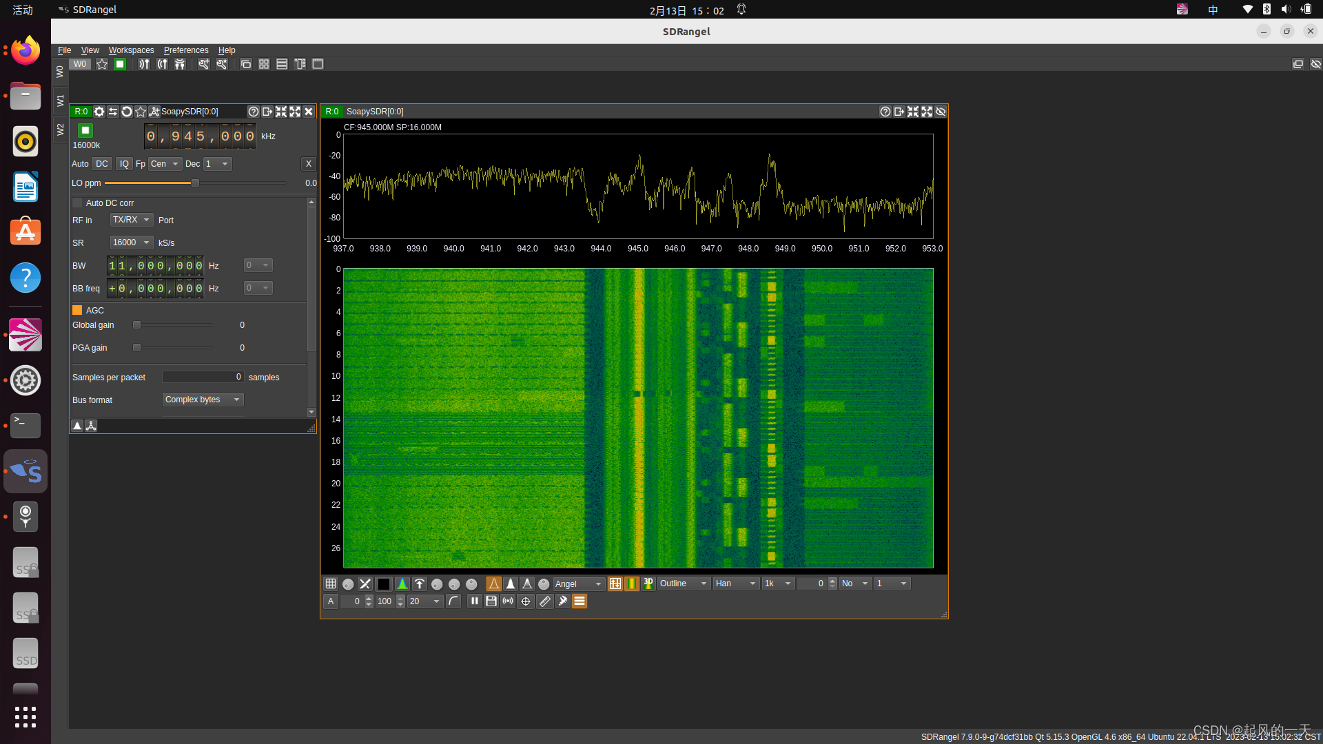Click the IQ correction button
This screenshot has width=1323, height=744.
point(124,164)
